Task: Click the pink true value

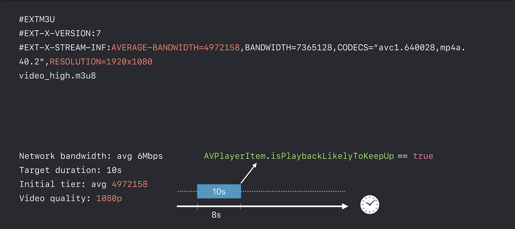Action: click(x=423, y=156)
